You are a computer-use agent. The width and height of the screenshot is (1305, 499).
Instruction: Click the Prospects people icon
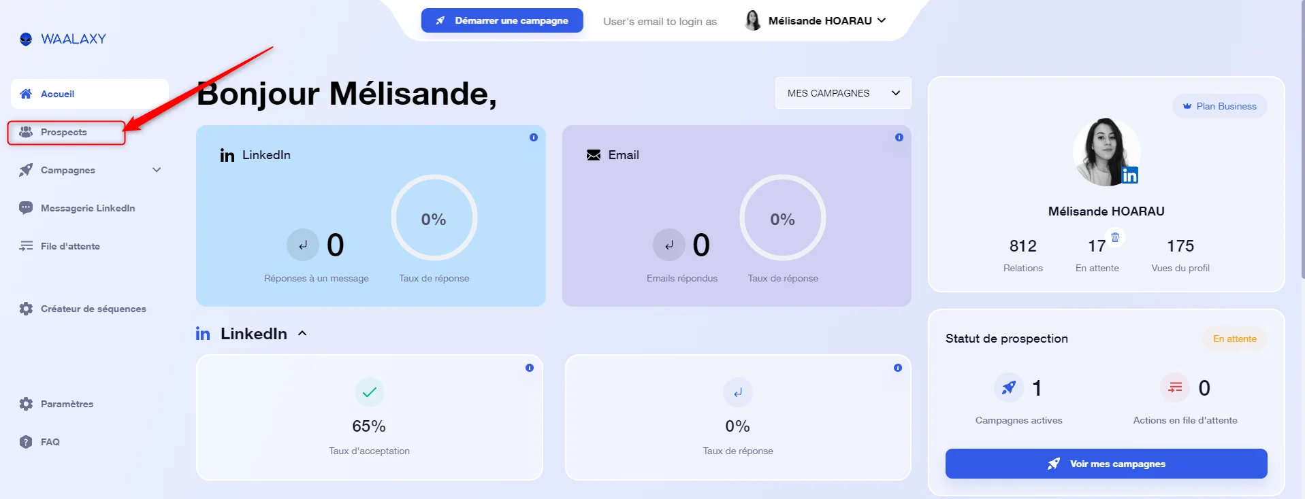coord(26,132)
